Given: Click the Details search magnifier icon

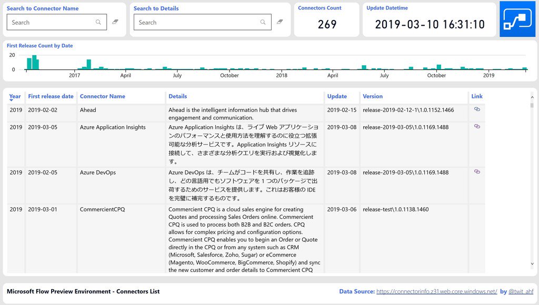Looking at the screenshot, I should tap(263, 22).
